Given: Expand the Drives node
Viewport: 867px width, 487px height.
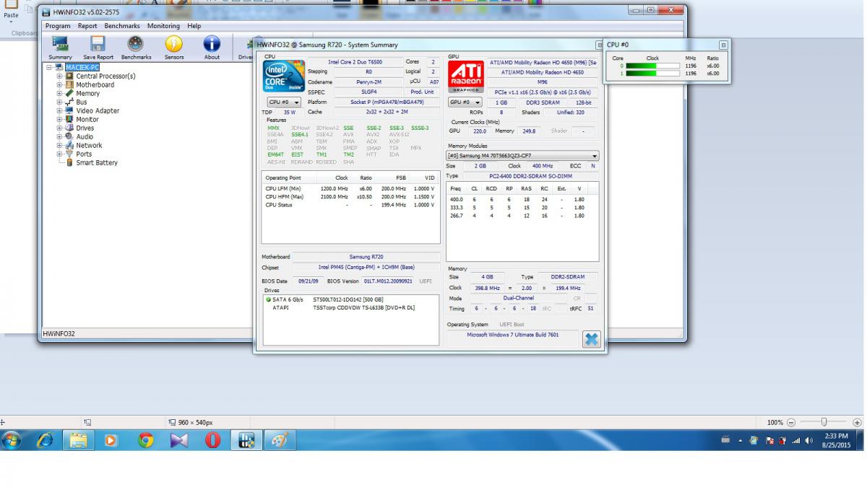Looking at the screenshot, I should [60, 128].
